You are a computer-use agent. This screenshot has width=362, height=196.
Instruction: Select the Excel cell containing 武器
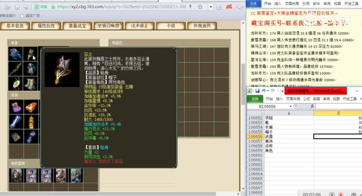(x=289, y=136)
